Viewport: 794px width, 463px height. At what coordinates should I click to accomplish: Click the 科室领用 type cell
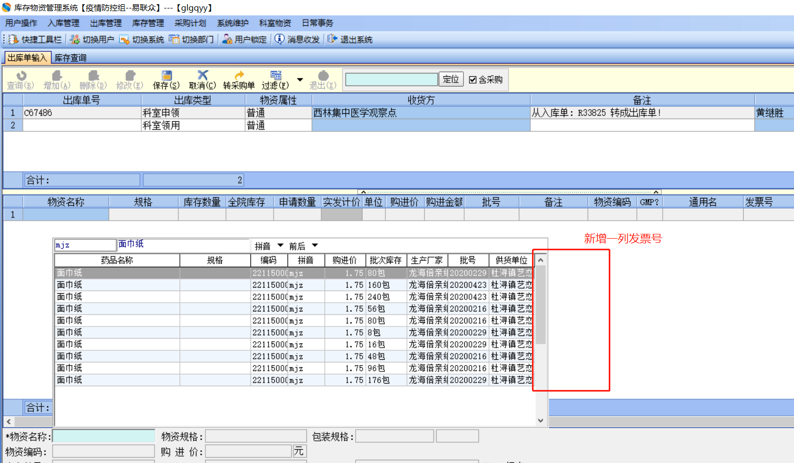[193, 125]
